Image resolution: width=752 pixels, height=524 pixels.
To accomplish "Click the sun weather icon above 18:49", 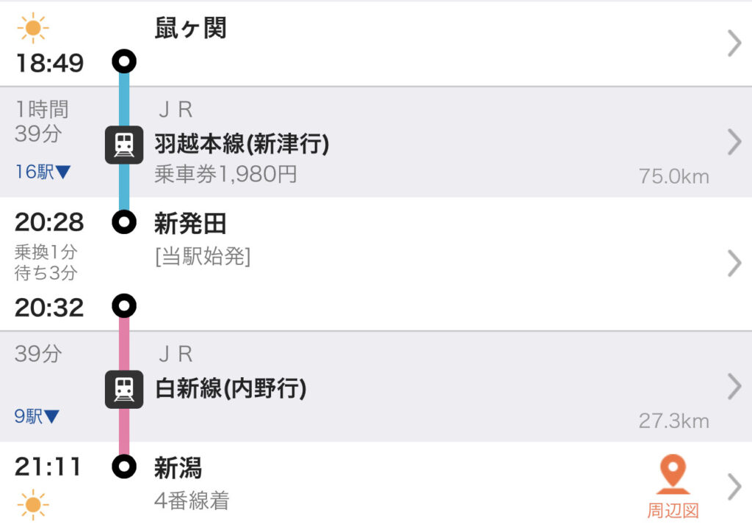I will click(x=33, y=29).
